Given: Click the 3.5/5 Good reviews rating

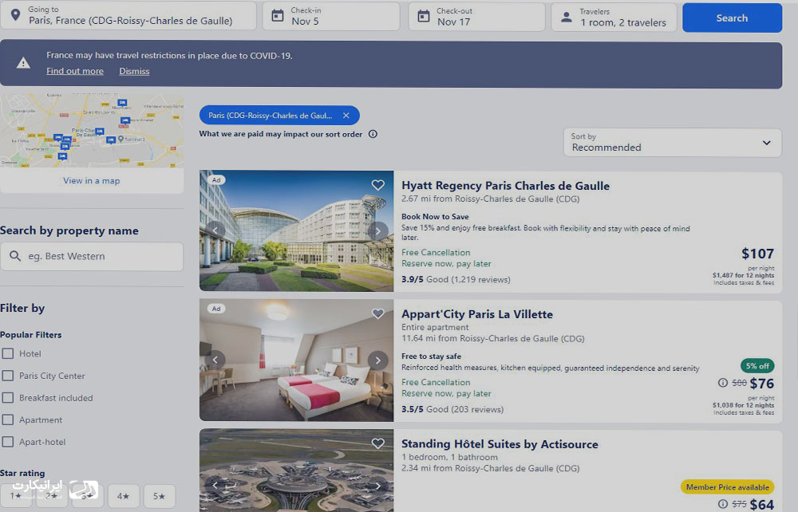Looking at the screenshot, I should 452,409.
